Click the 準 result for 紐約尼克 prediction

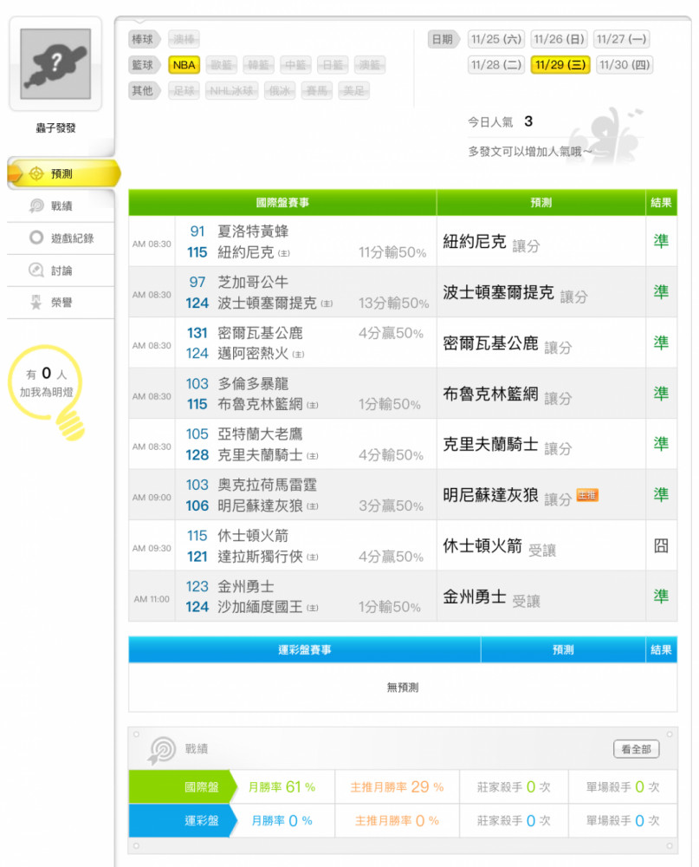tap(661, 241)
